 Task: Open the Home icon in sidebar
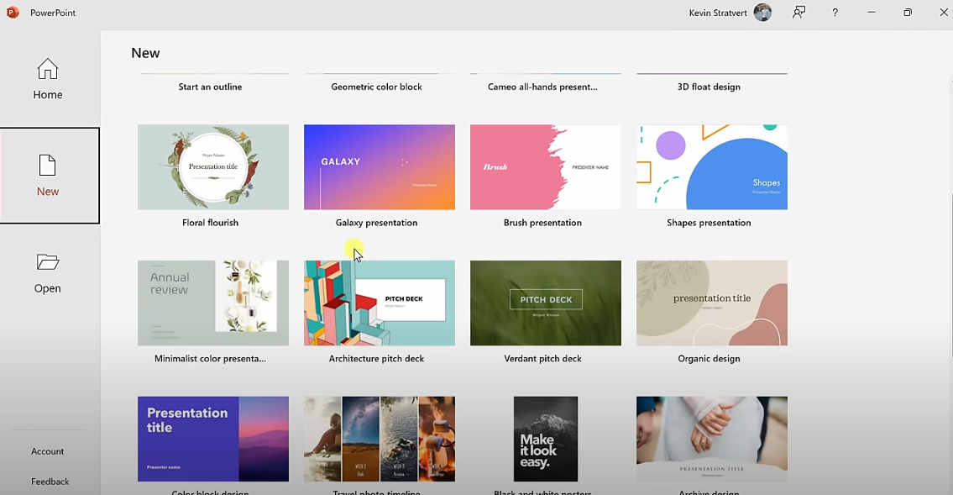[x=47, y=69]
